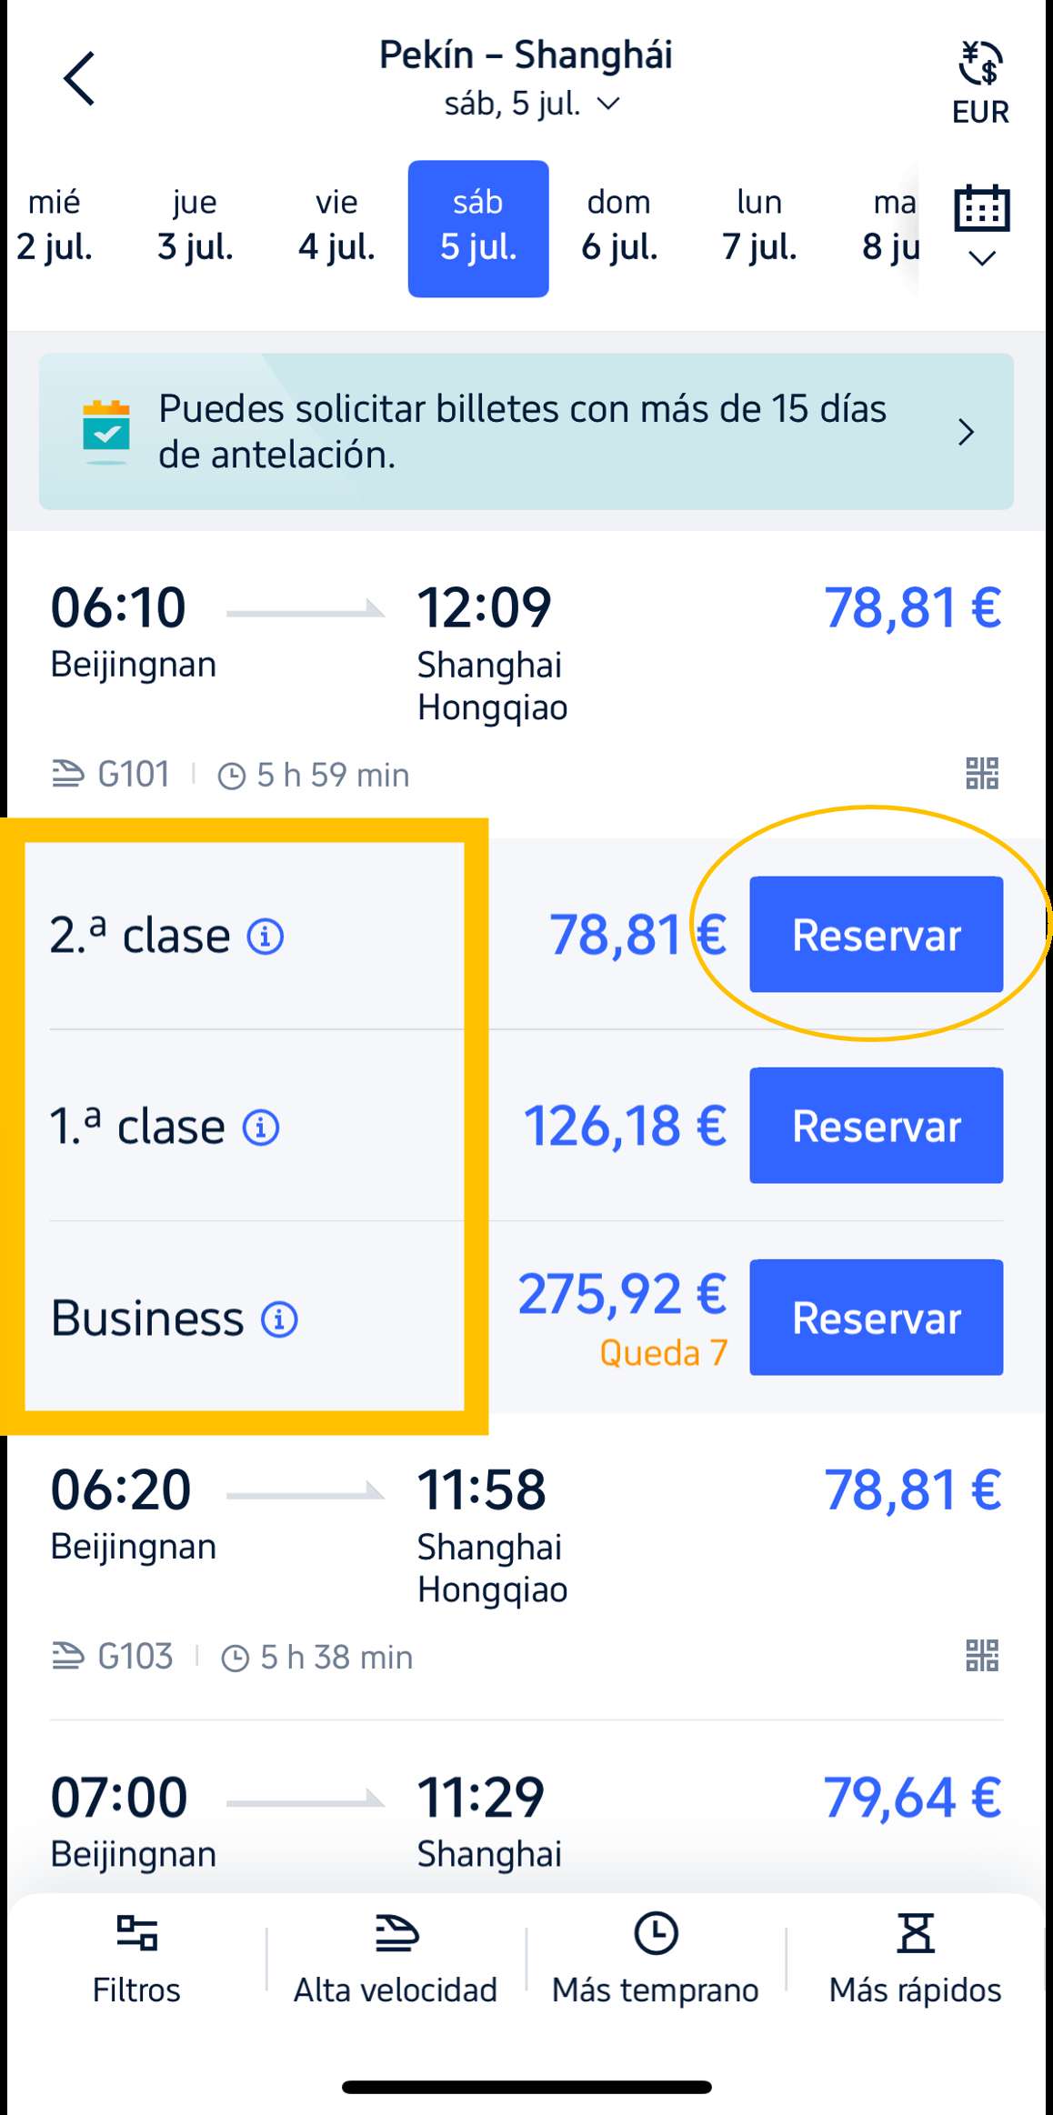The width and height of the screenshot is (1053, 2115).
Task: Select the dom 6 jul. date tab
Action: pos(619,227)
